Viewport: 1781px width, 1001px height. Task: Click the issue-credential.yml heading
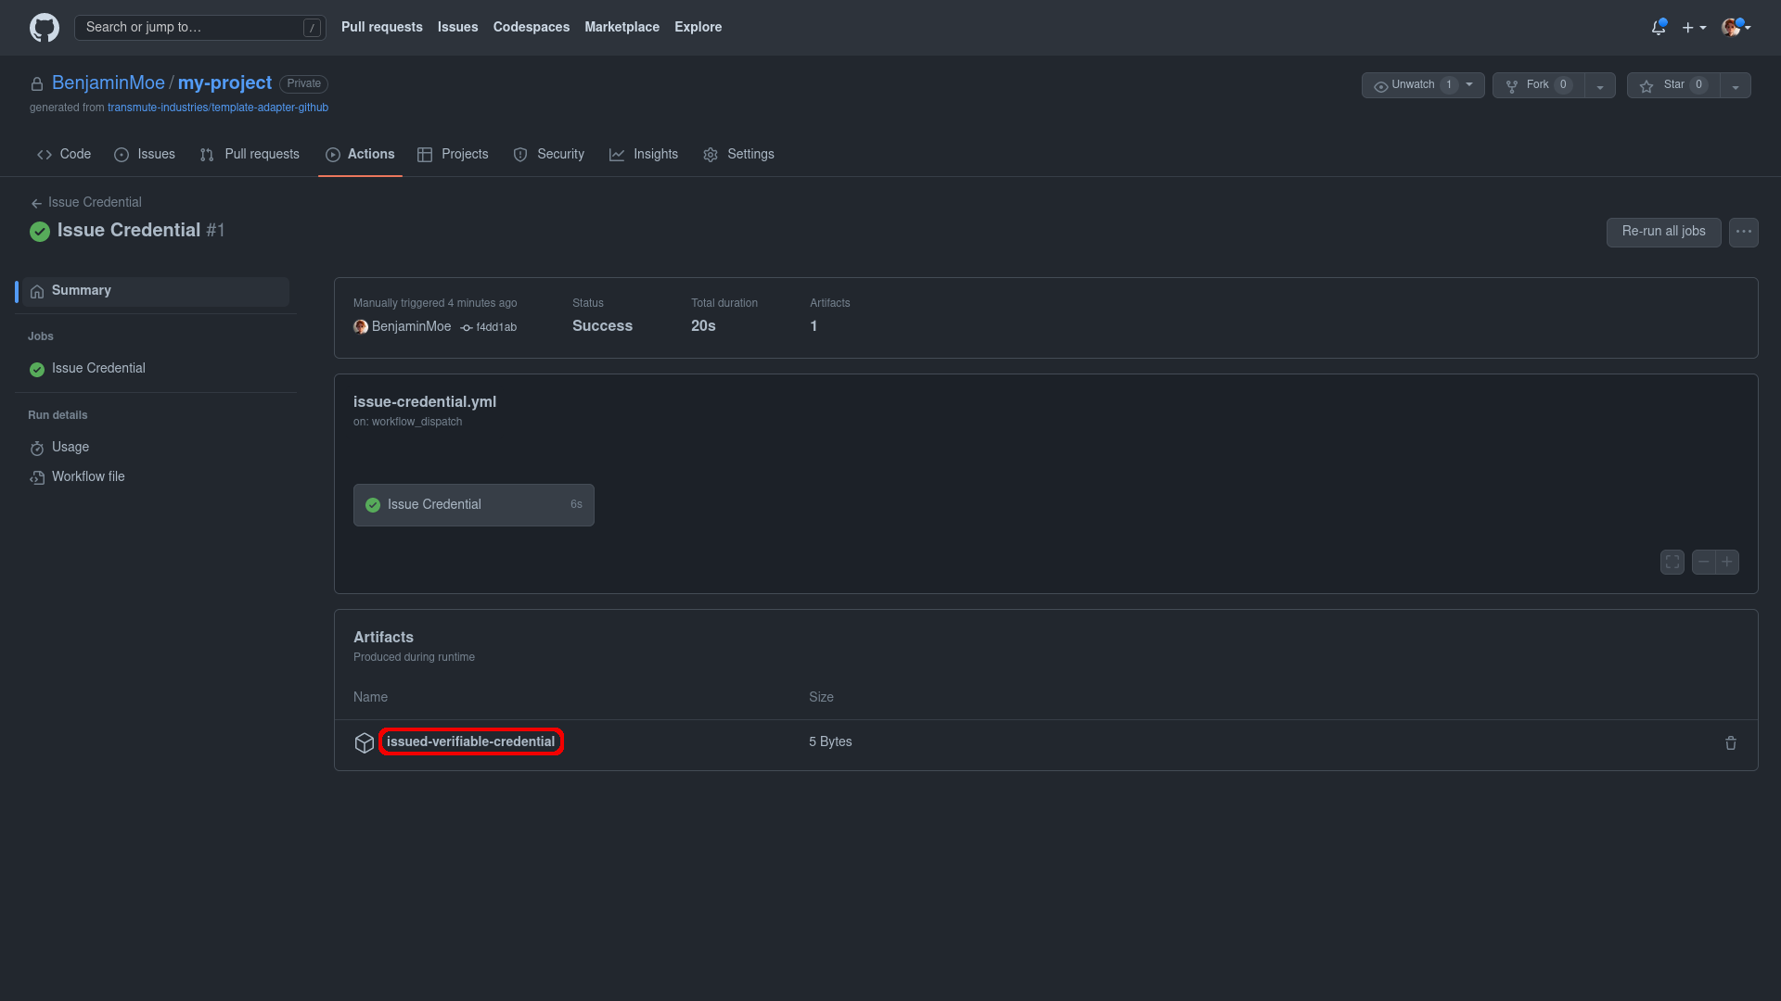point(425,402)
